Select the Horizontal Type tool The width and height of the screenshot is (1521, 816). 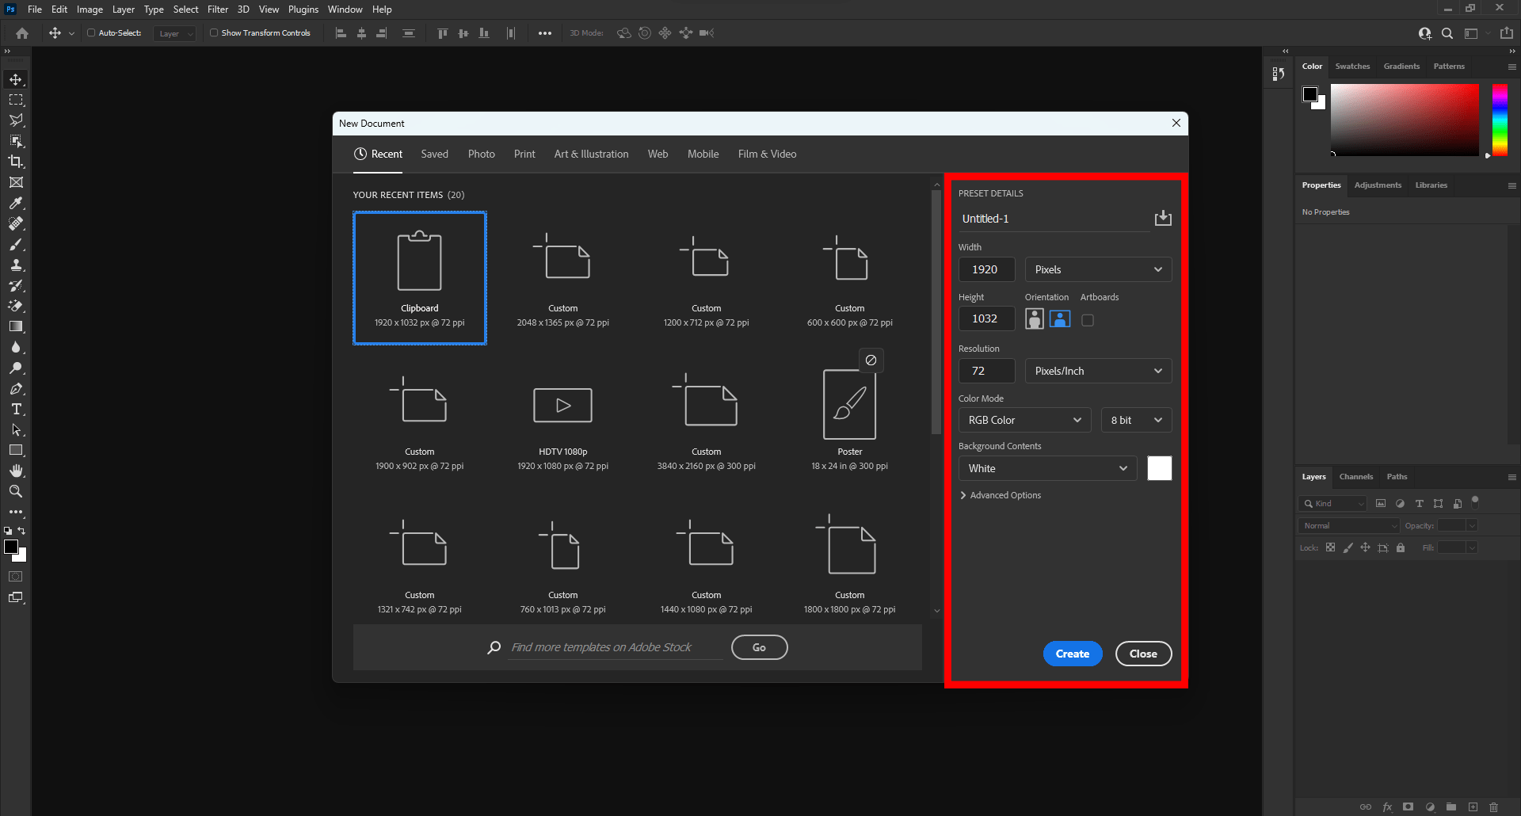click(16, 409)
